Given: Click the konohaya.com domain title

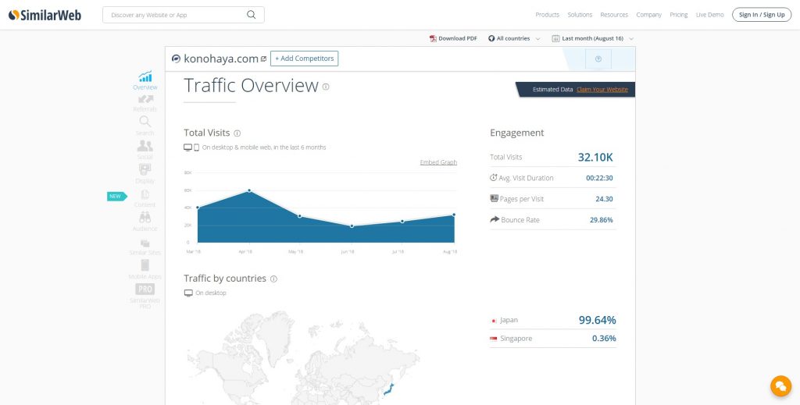Looking at the screenshot, I should (221, 59).
